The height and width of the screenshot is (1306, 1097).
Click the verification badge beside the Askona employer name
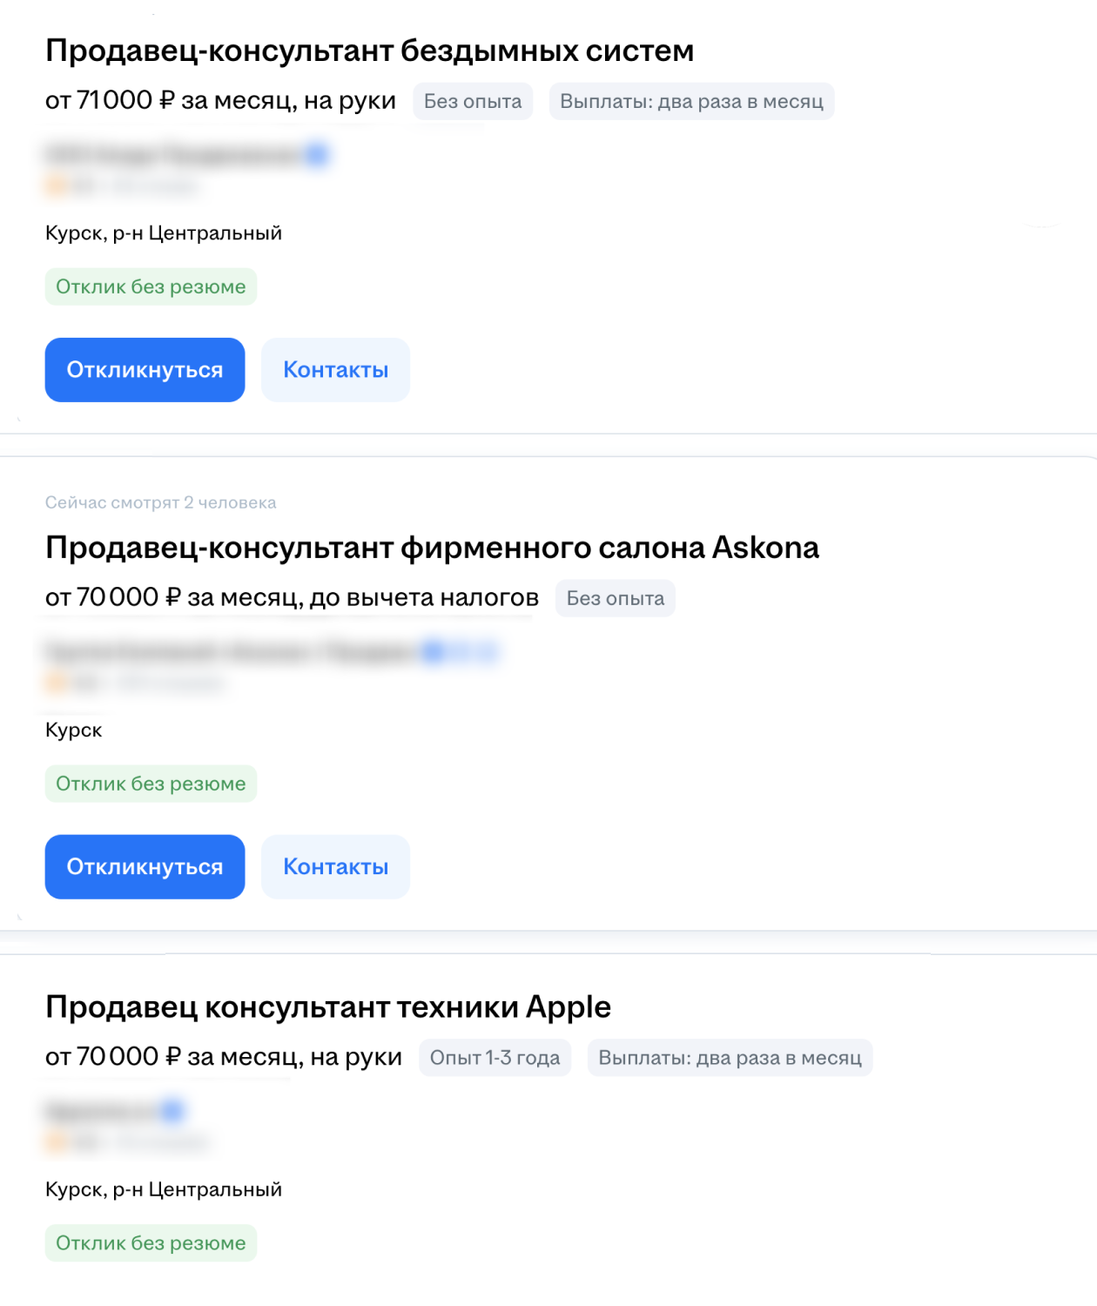pos(434,652)
